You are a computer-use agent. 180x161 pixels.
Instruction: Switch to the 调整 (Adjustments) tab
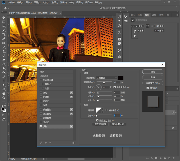click(154, 15)
